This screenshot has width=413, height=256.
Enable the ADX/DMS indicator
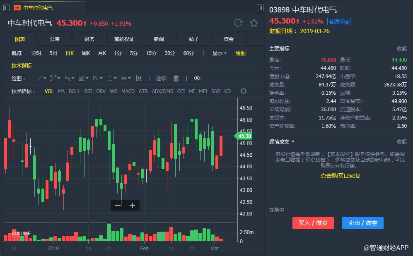coord(162,91)
